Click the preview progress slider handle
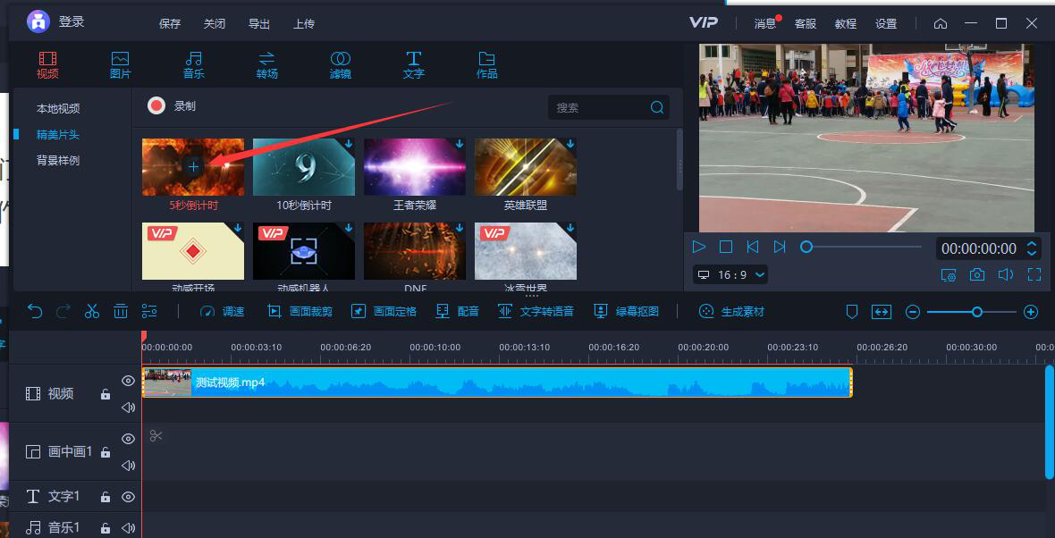1055x538 pixels. [806, 247]
